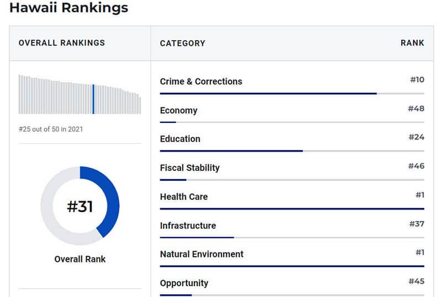Screen dimensions: 442x297
Task: Select the Natural Environment category
Action: [x=202, y=255]
